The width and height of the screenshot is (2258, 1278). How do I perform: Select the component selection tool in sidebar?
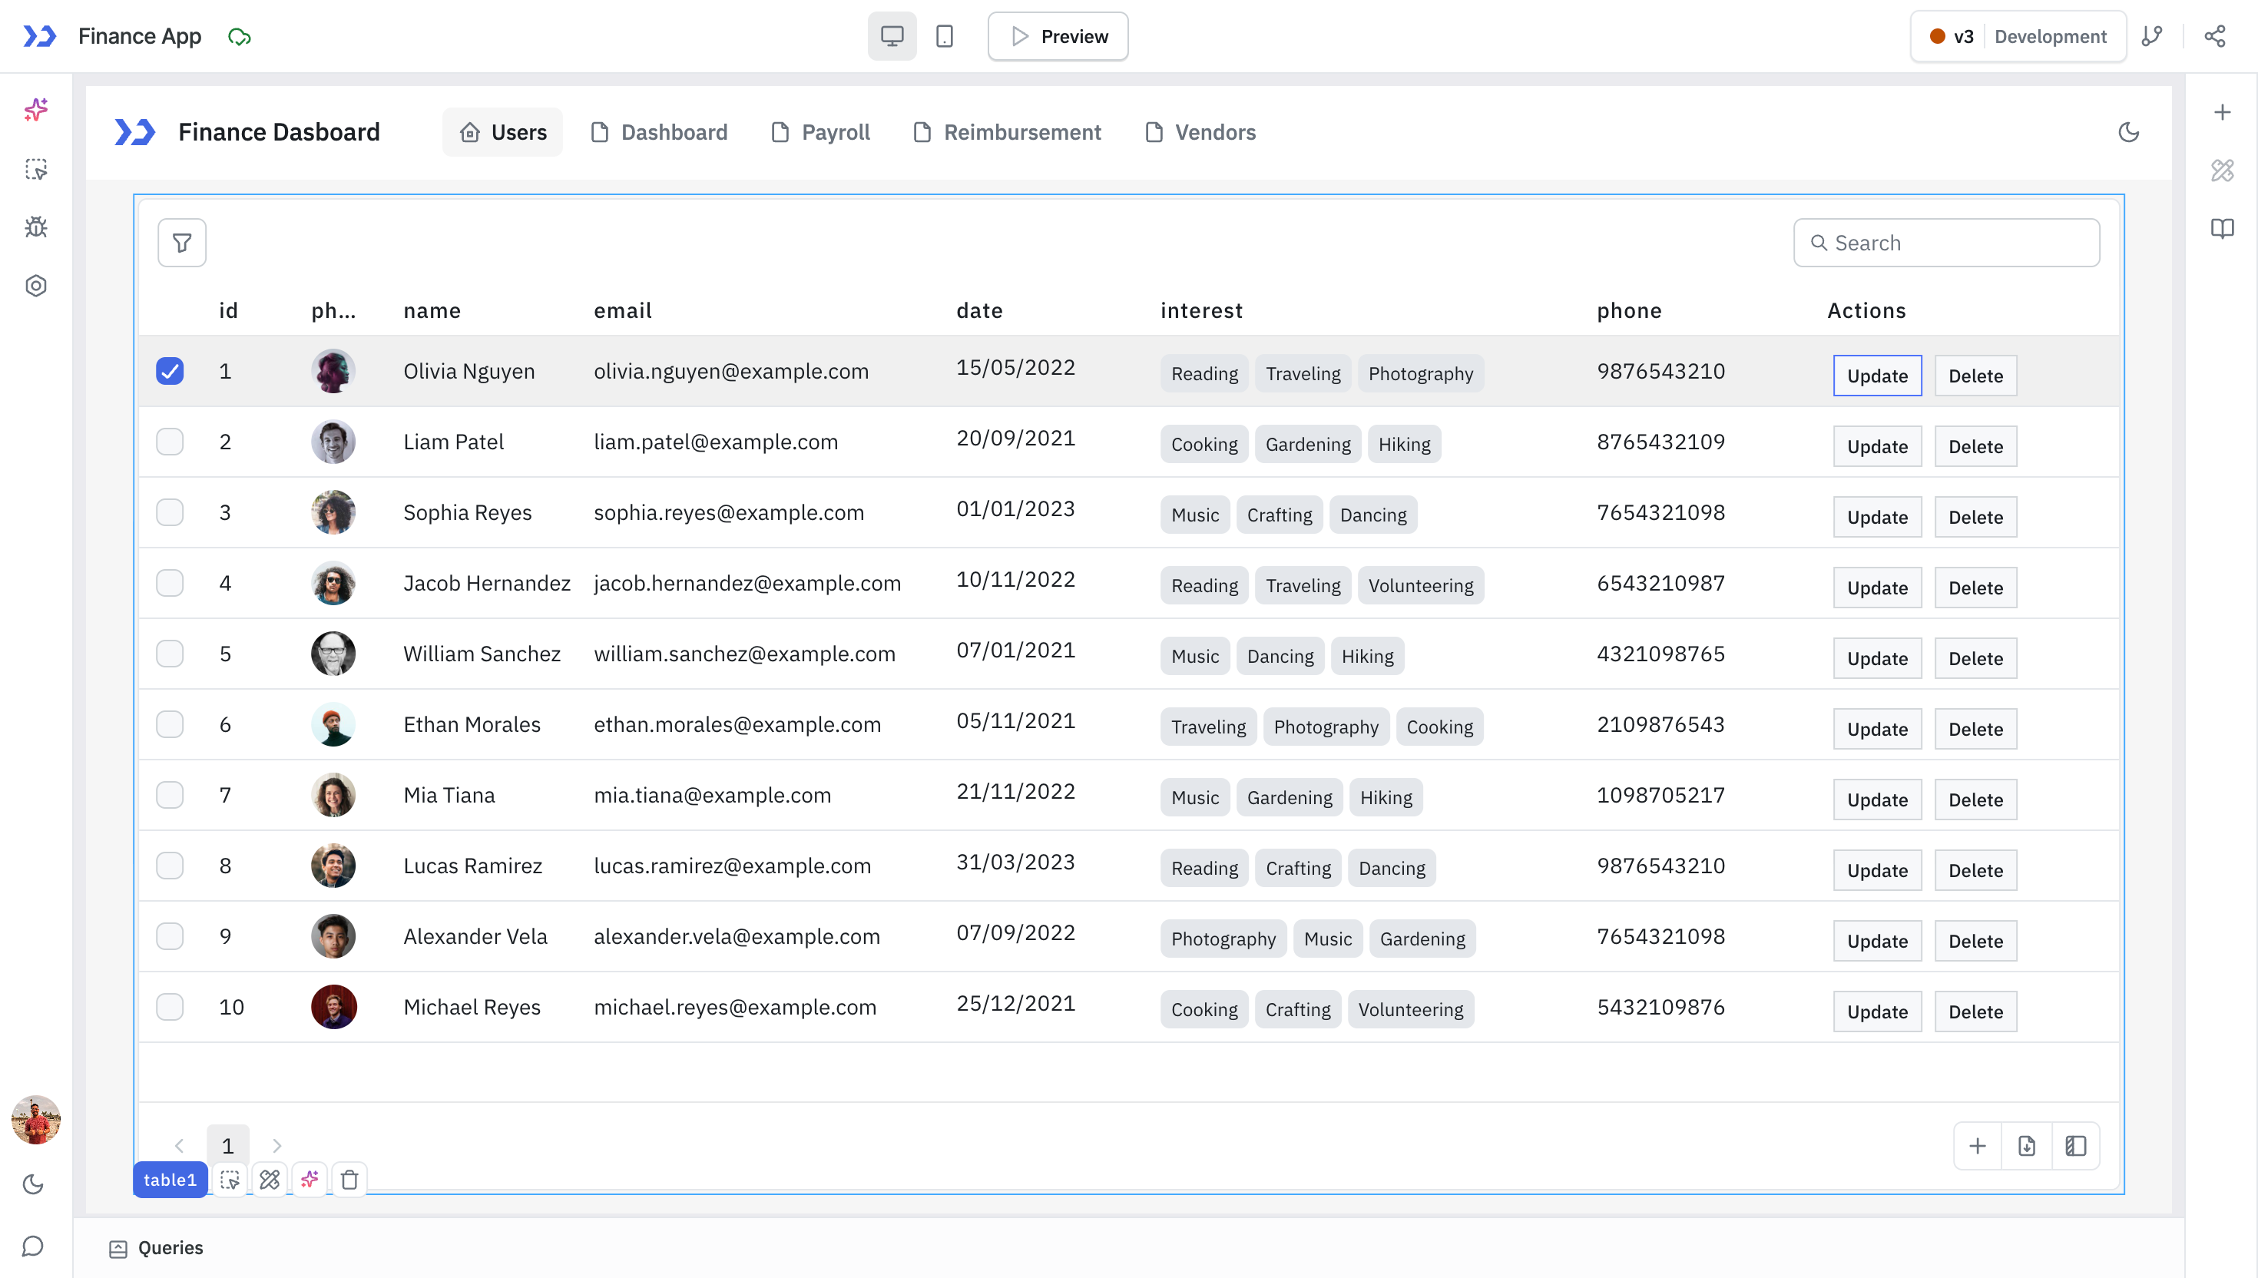pos(35,170)
